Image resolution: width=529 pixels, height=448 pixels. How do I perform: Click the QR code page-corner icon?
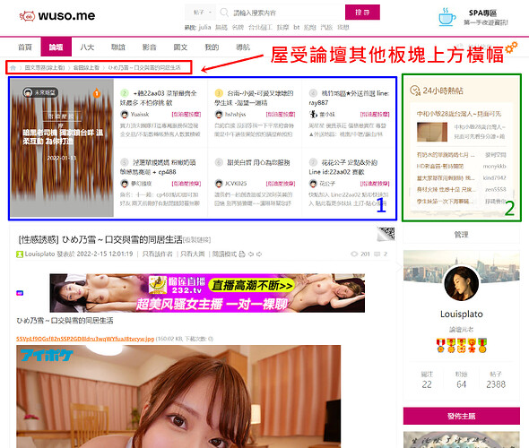[x=386, y=234]
